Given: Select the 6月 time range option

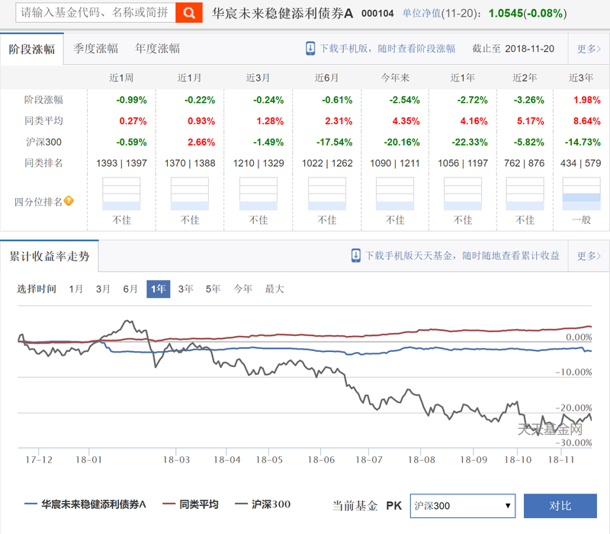Looking at the screenshot, I should click(130, 289).
